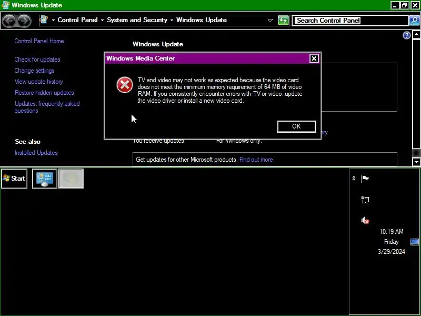Click the scrollbar up arrow

coord(416,35)
